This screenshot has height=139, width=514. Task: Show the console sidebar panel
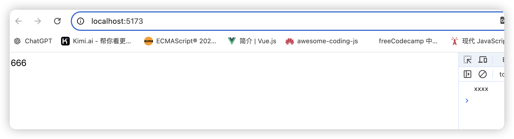[468, 74]
